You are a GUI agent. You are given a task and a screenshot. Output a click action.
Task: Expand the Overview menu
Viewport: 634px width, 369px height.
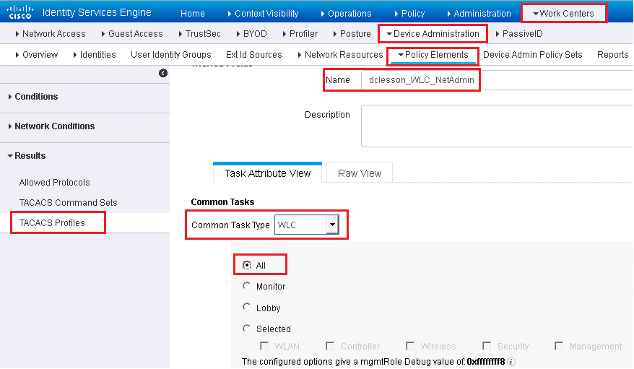[36, 55]
